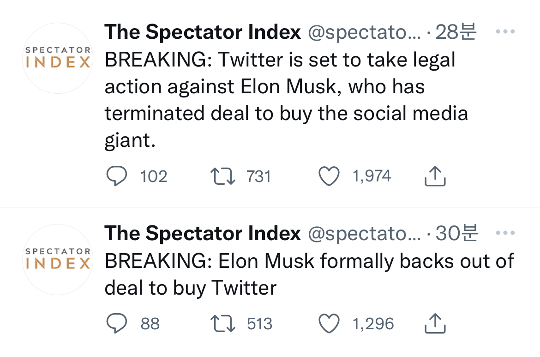Click The Spectator Index name on first tweet
The width and height of the screenshot is (540, 357).
tap(203, 32)
